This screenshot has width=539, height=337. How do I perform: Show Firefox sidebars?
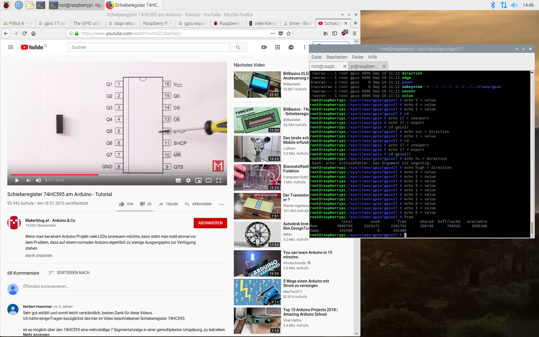[x=335, y=33]
